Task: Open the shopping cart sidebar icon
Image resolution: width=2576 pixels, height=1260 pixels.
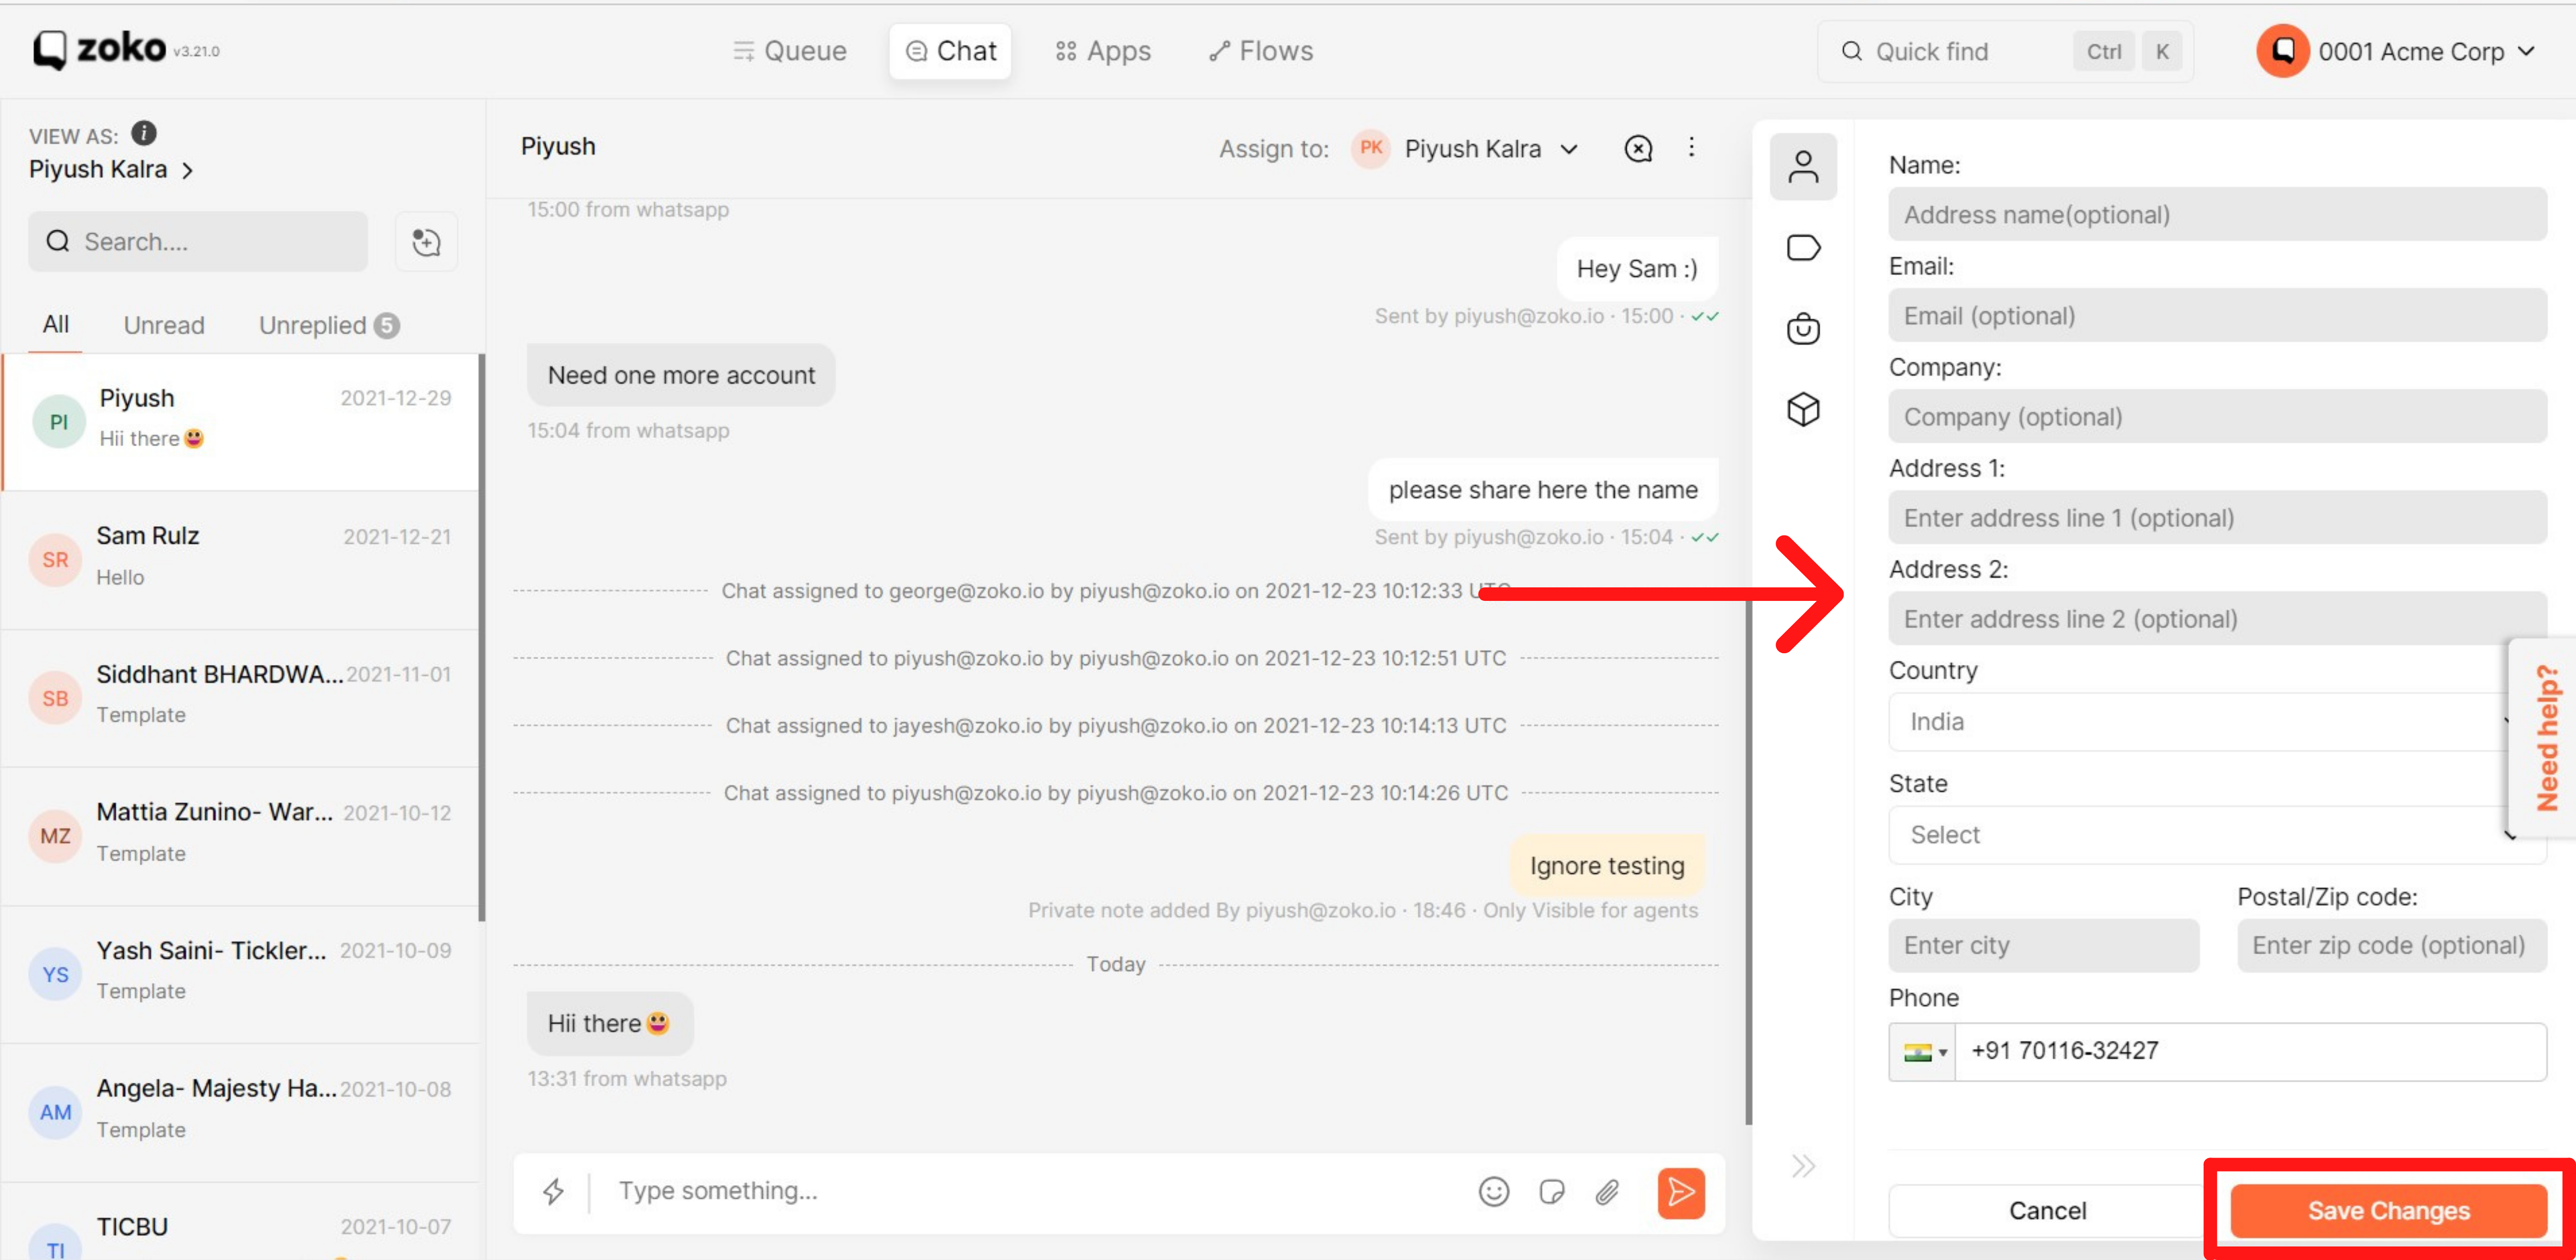Action: pos(1803,328)
